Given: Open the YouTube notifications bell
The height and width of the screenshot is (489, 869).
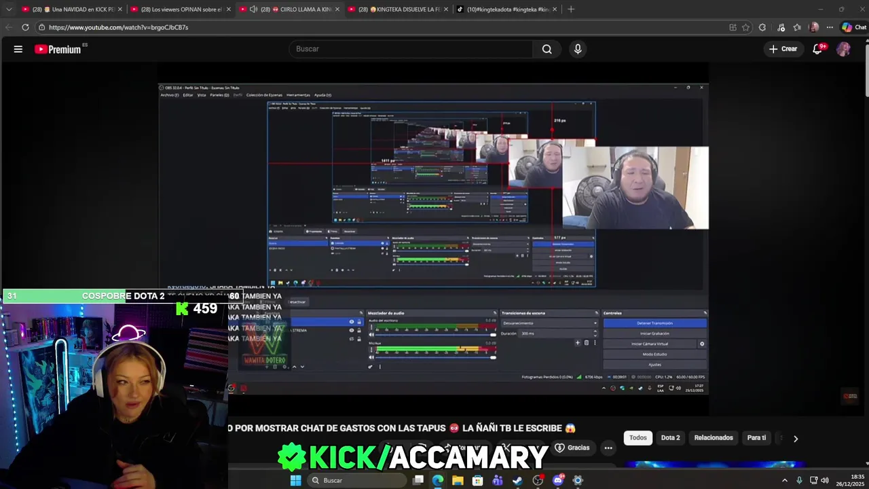Looking at the screenshot, I should click(x=818, y=49).
